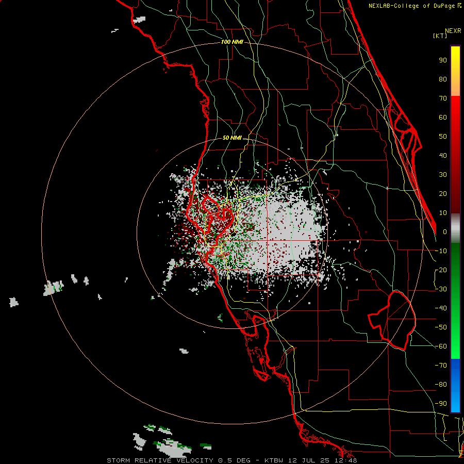This screenshot has height=464, width=464.
Task: Click the positive 50 legend value
Action: pyautogui.click(x=443, y=137)
